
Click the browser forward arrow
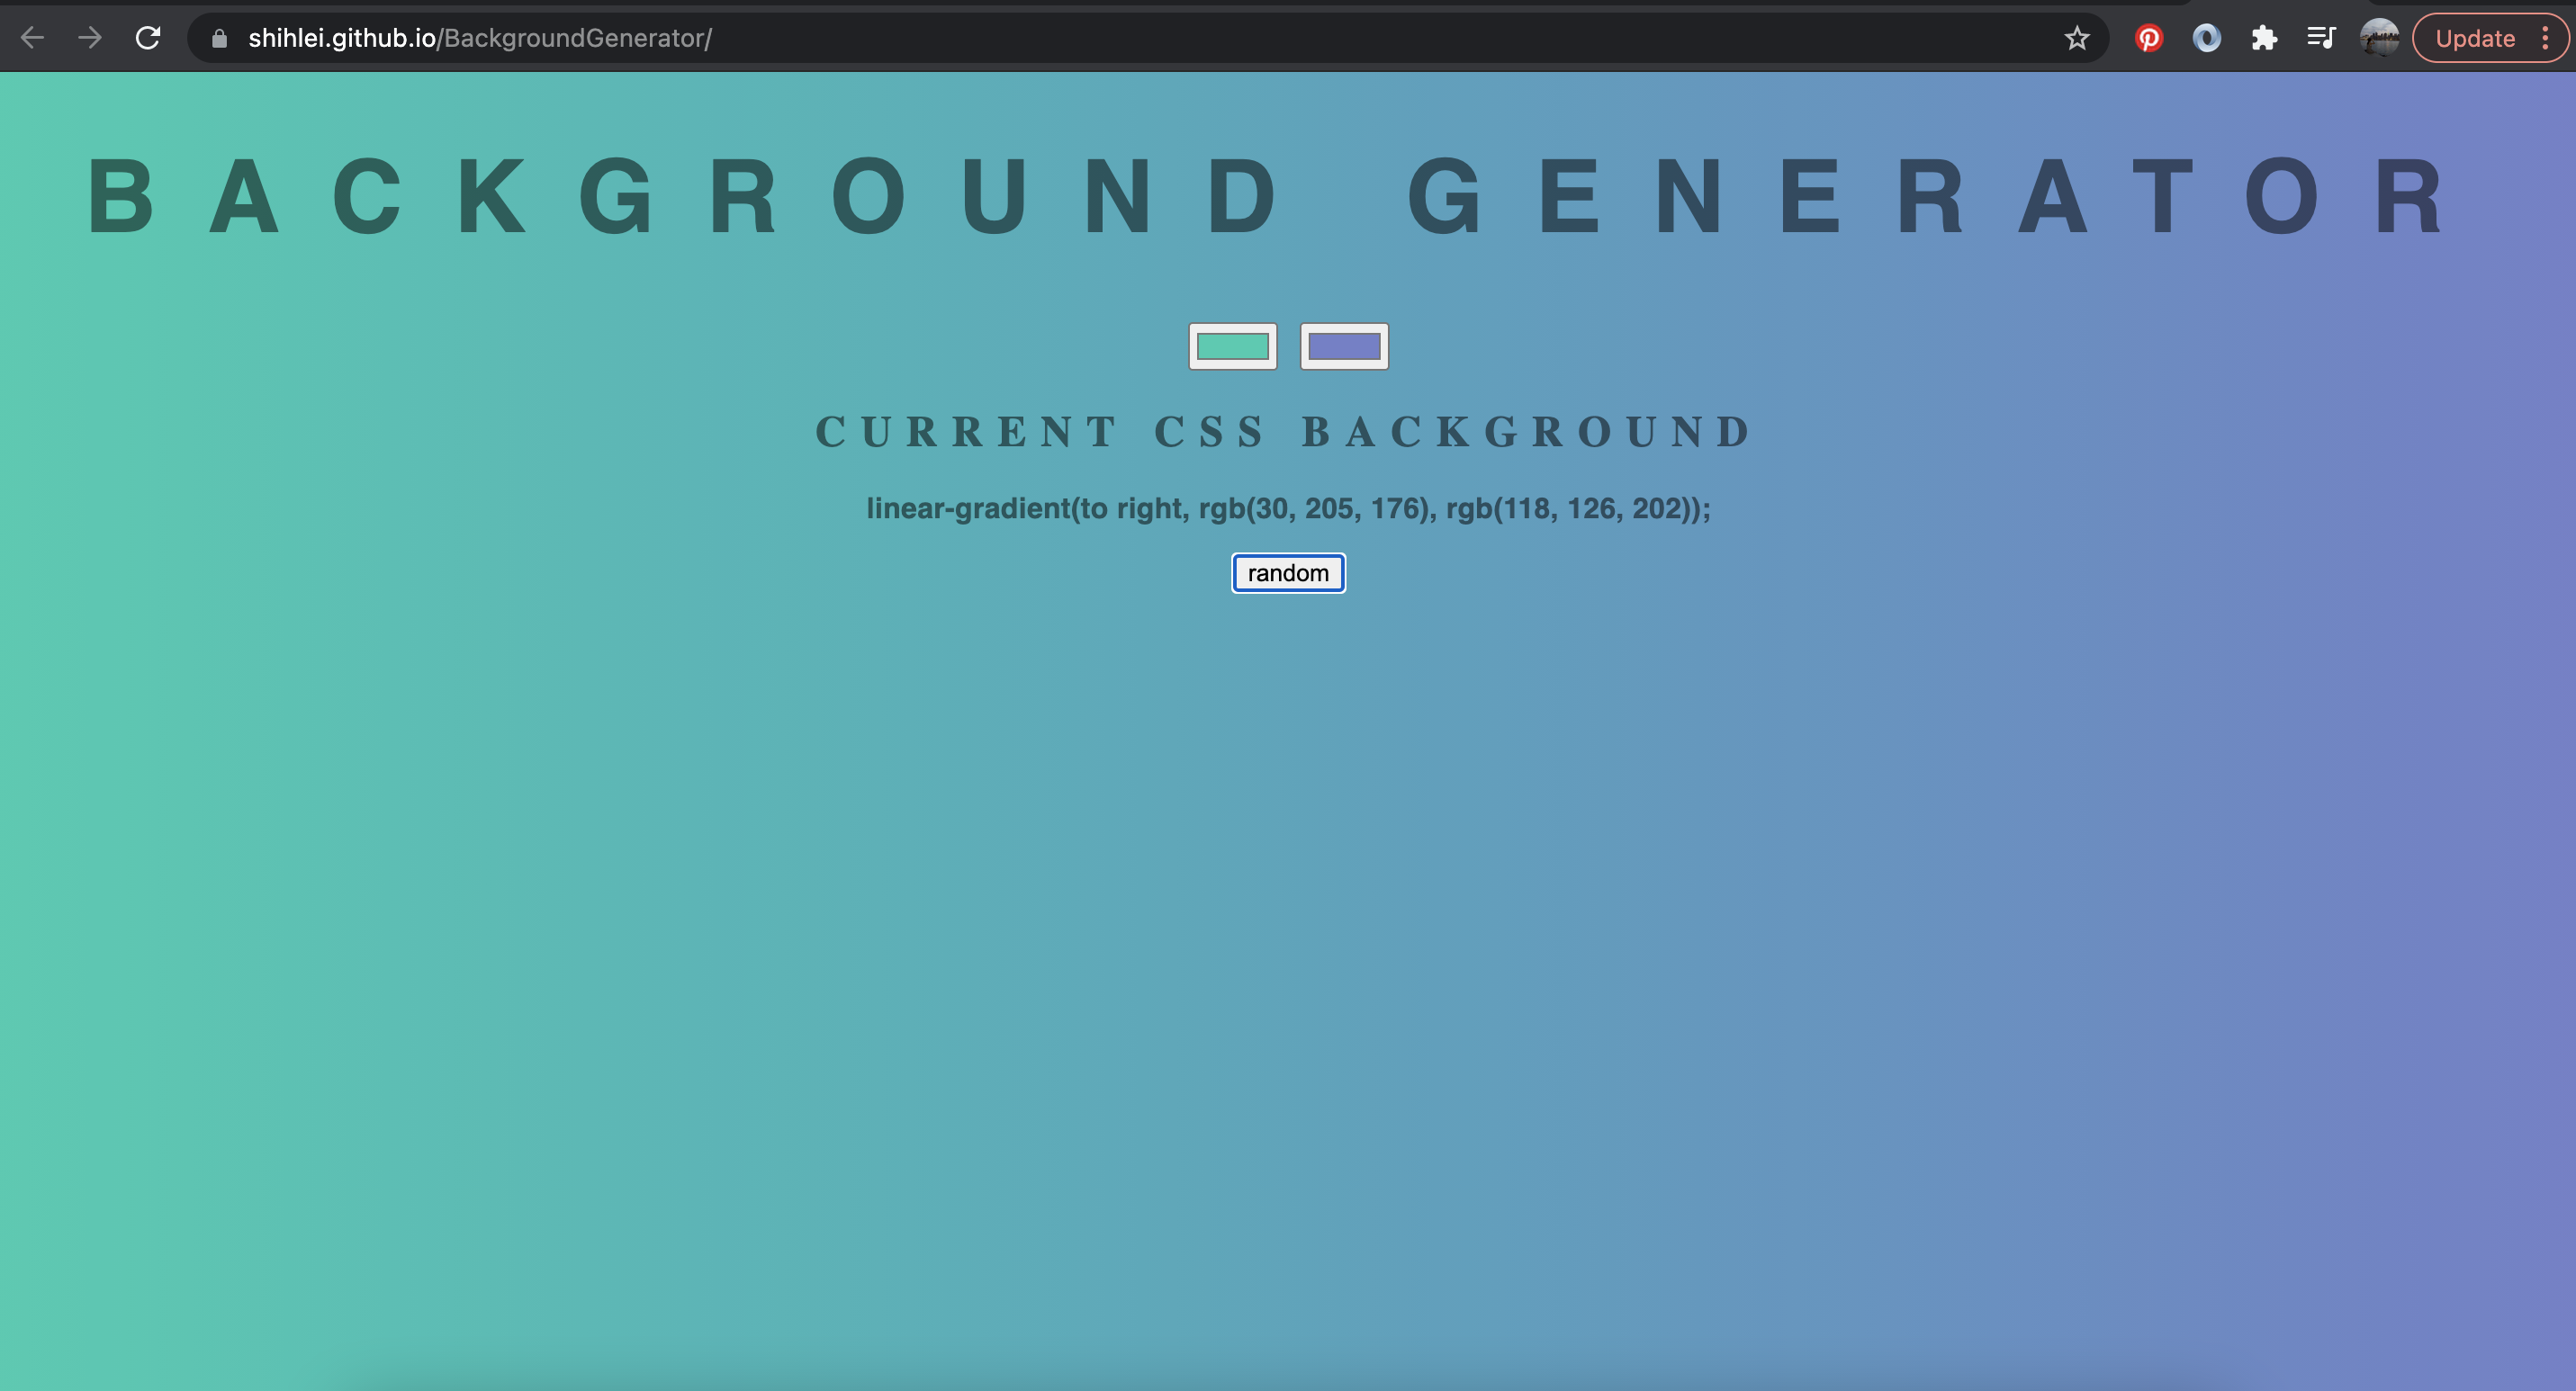(x=90, y=38)
